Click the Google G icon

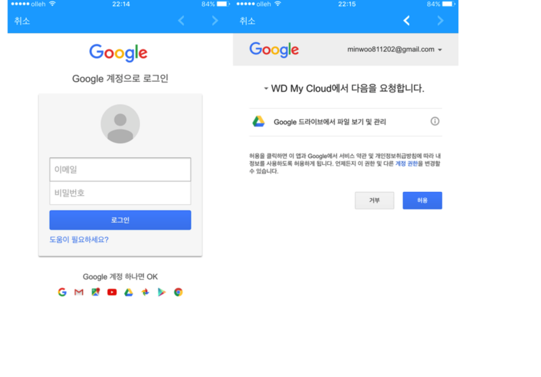point(62,293)
